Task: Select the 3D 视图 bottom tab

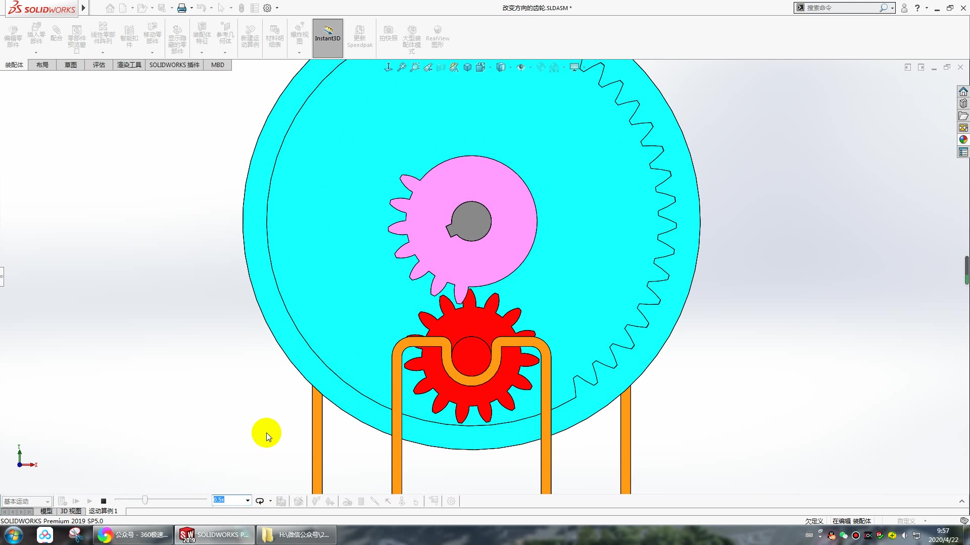Action: coord(71,511)
